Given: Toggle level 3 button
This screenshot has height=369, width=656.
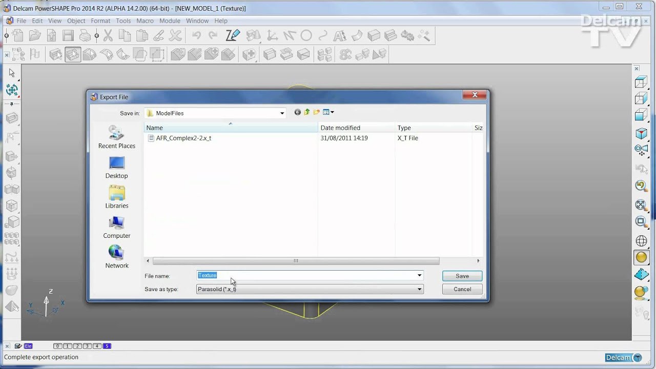Looking at the screenshot, I should [x=87, y=346].
